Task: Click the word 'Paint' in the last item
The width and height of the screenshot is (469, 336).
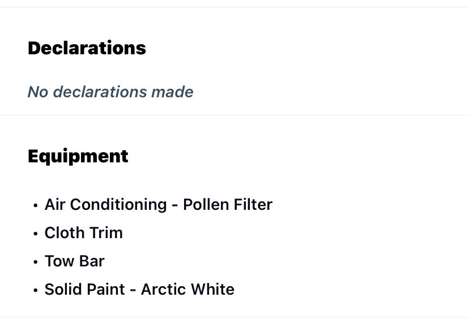Action: (105, 289)
